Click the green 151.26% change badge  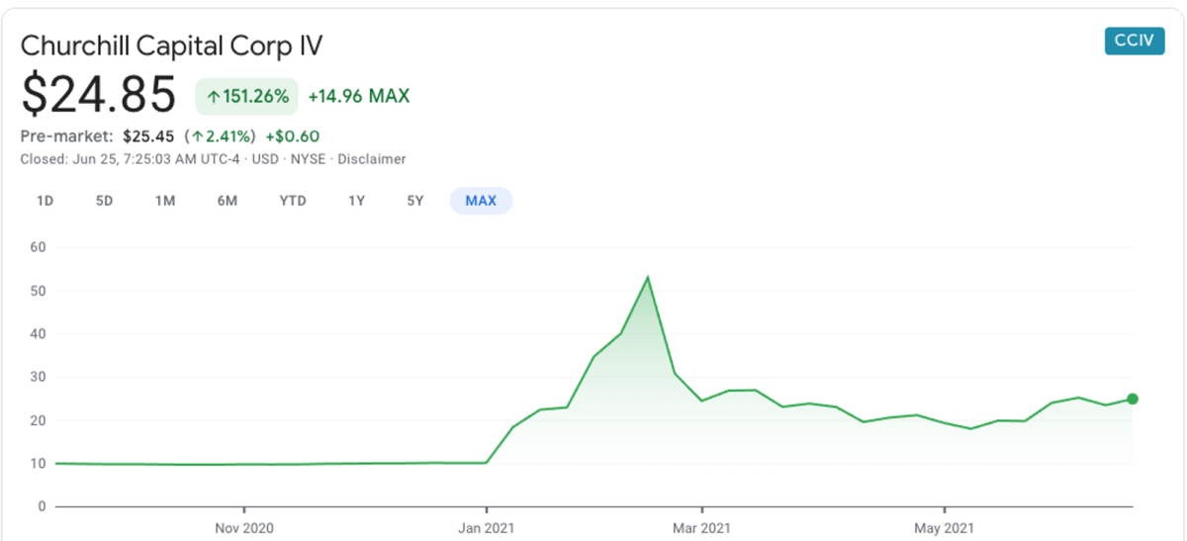[x=247, y=96]
